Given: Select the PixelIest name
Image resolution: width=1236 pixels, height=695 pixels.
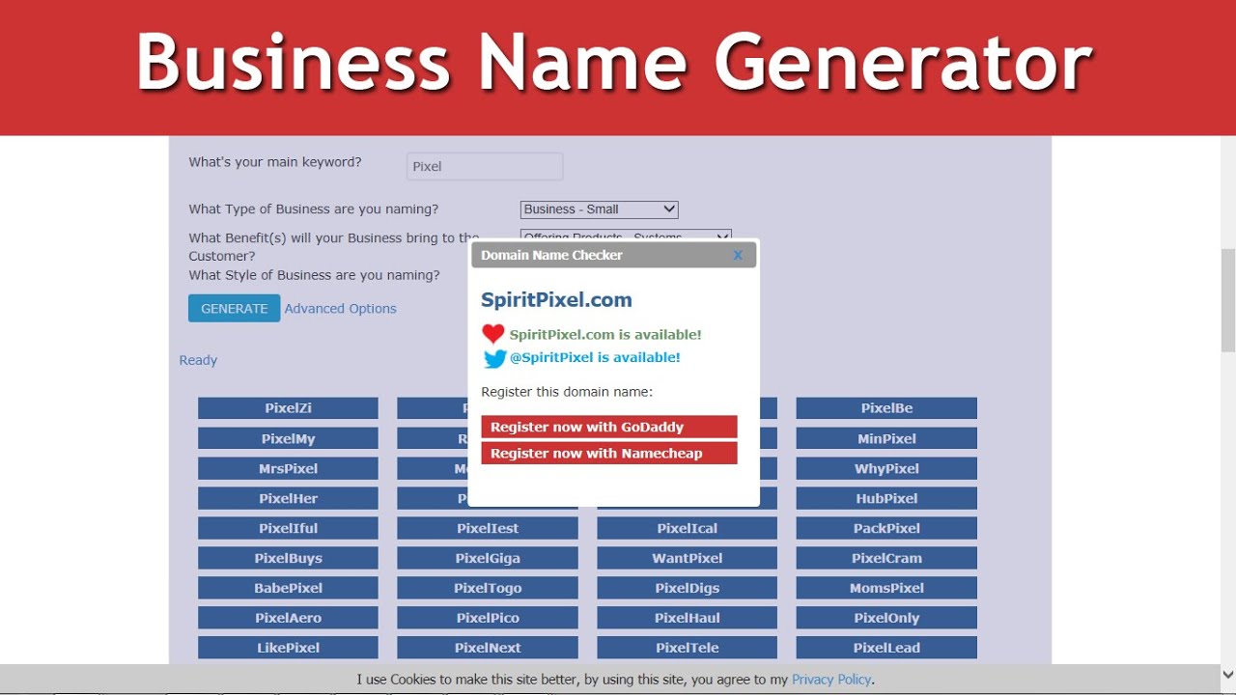Looking at the screenshot, I should [488, 528].
